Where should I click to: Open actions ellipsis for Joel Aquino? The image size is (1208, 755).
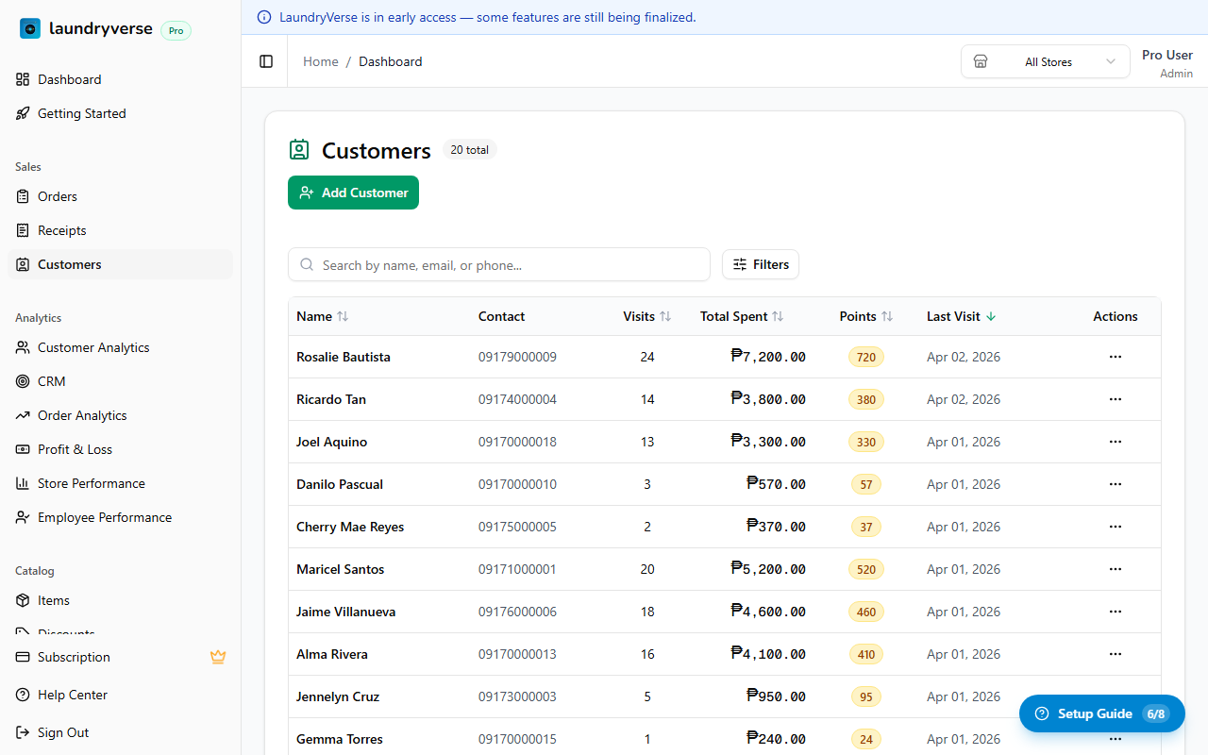pyautogui.click(x=1115, y=442)
